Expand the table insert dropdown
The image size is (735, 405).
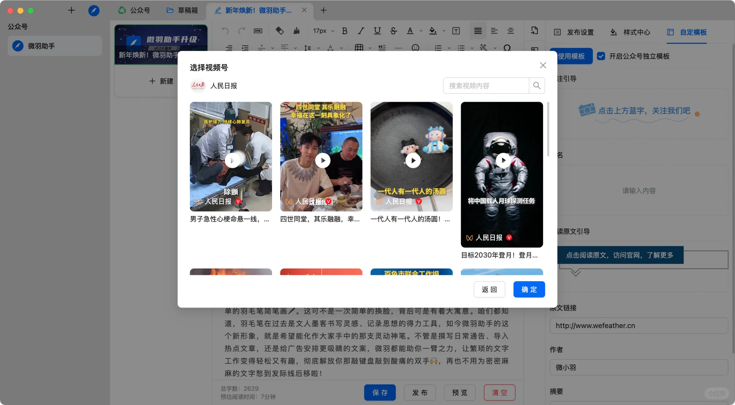tap(369, 48)
